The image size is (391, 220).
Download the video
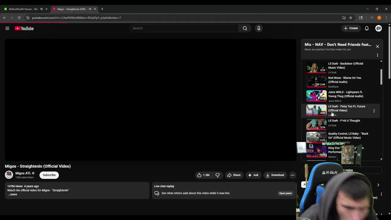tap(275, 175)
